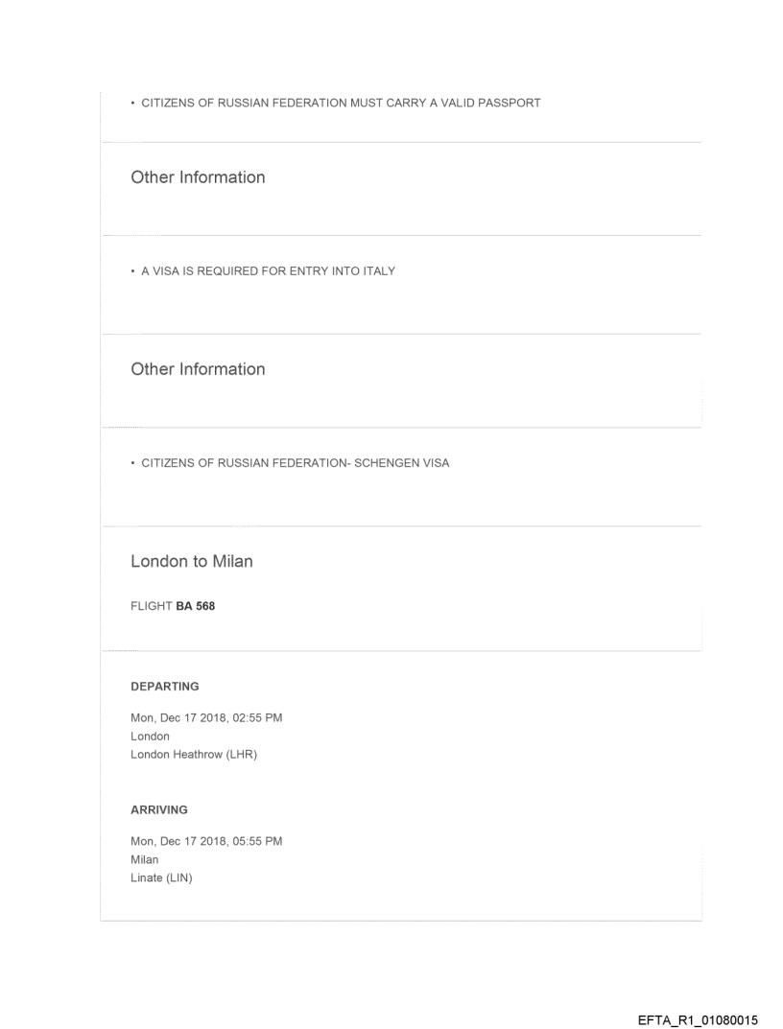Click the ARRIVING section label
783x1029 pixels.
point(159,810)
